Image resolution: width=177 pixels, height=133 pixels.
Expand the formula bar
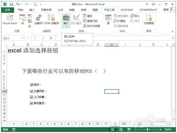point(173,38)
